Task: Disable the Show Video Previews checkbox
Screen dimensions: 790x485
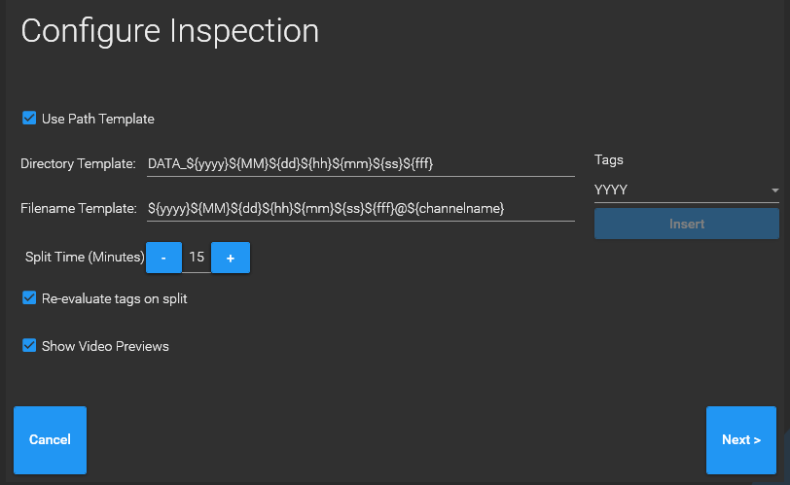Action: tap(29, 346)
